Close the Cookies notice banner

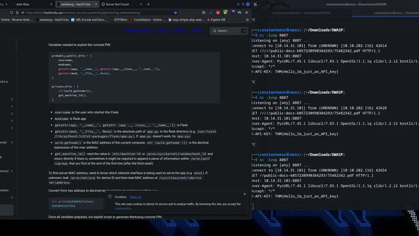pos(244,194)
